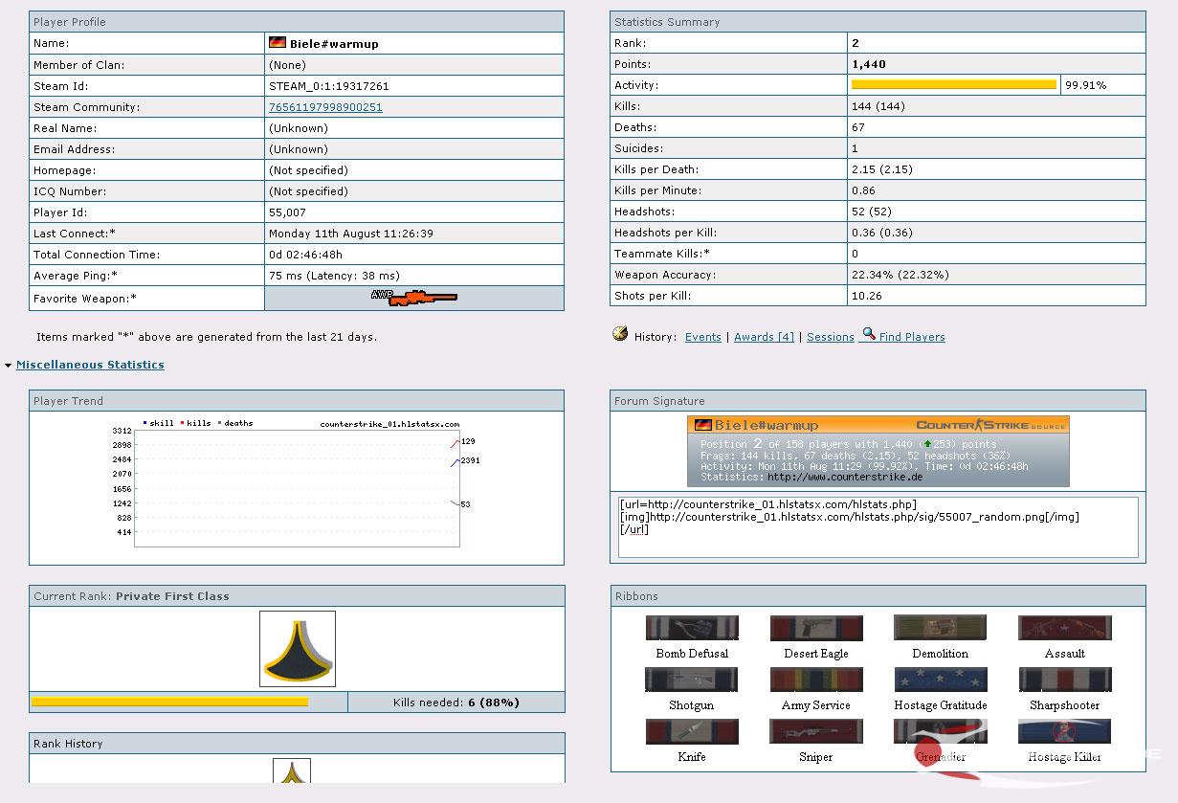
Task: Click the Desert Eagle ribbon icon
Action: [x=816, y=628]
